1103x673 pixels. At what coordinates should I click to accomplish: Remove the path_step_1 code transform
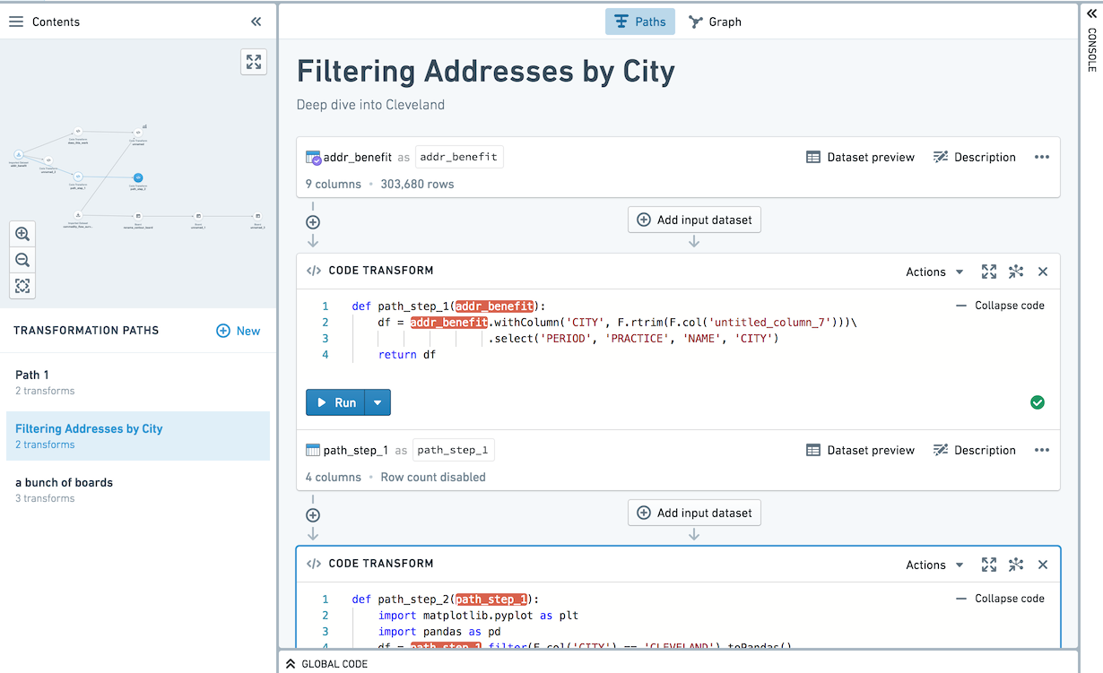point(1043,272)
